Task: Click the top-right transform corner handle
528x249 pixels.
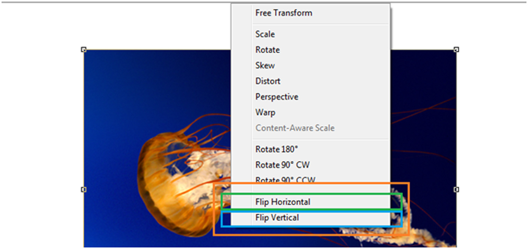Action: [456, 50]
